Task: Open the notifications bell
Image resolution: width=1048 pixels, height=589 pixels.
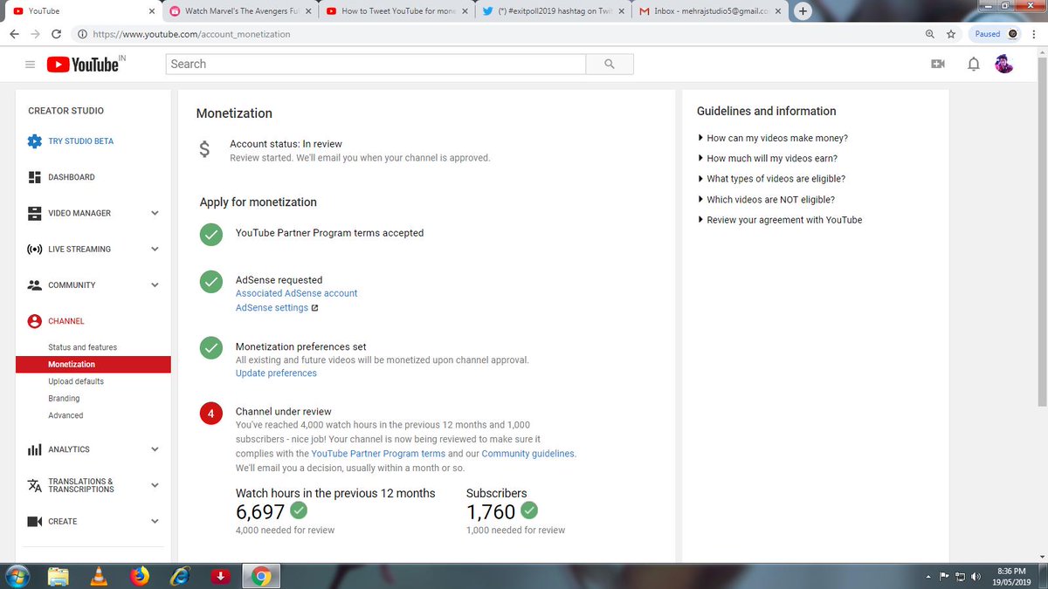Action: (x=974, y=65)
